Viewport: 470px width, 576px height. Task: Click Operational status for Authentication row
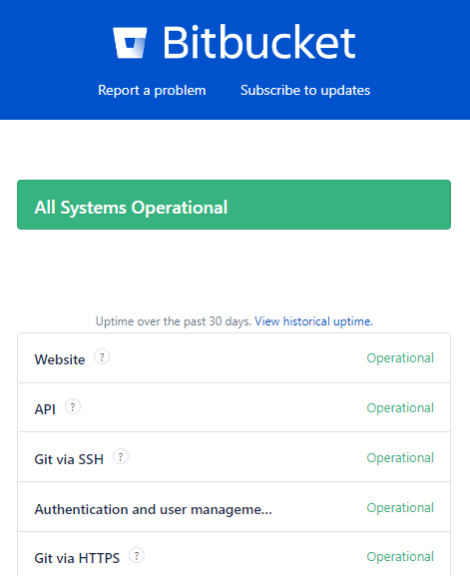400,508
